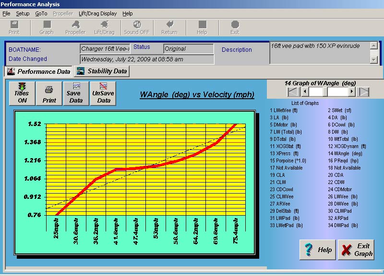Select graph 16 PReqd (hp)

tap(343, 161)
